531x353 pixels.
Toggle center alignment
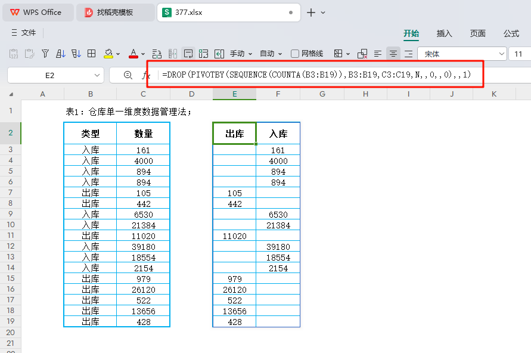(x=393, y=54)
